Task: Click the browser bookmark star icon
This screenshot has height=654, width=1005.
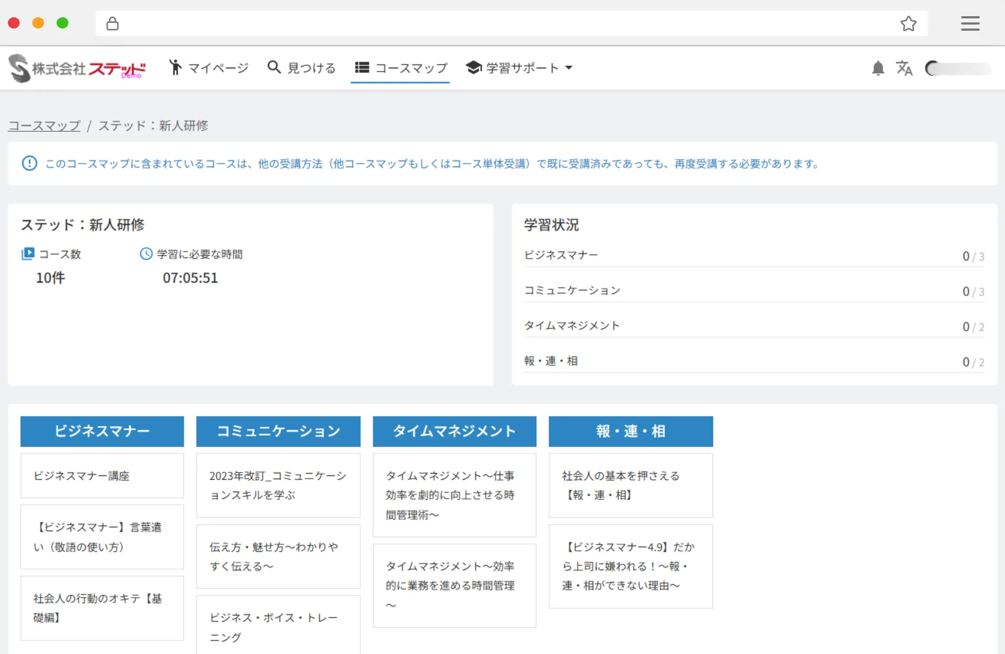Action: tap(908, 23)
